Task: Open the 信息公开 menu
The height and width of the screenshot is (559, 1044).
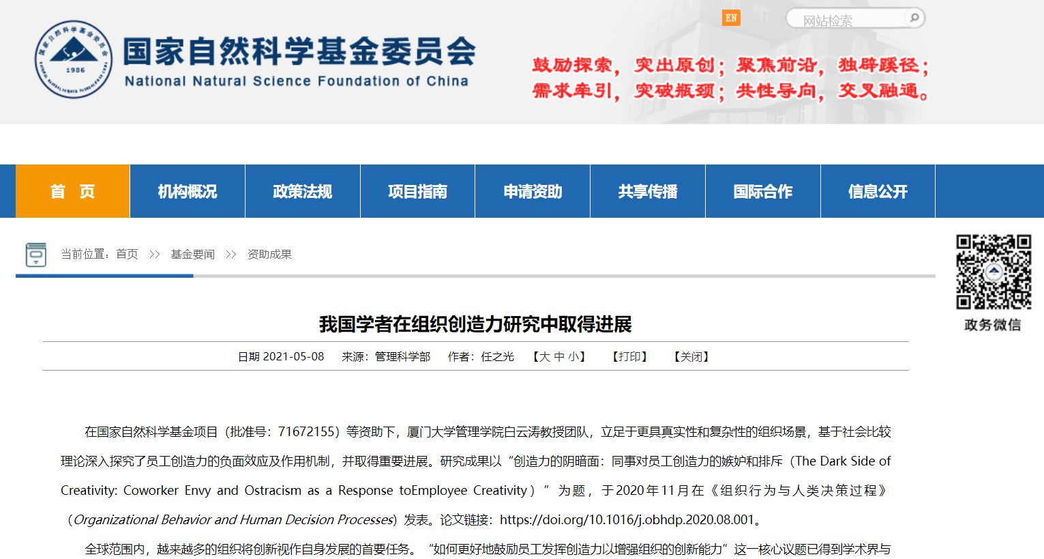Action: (878, 192)
